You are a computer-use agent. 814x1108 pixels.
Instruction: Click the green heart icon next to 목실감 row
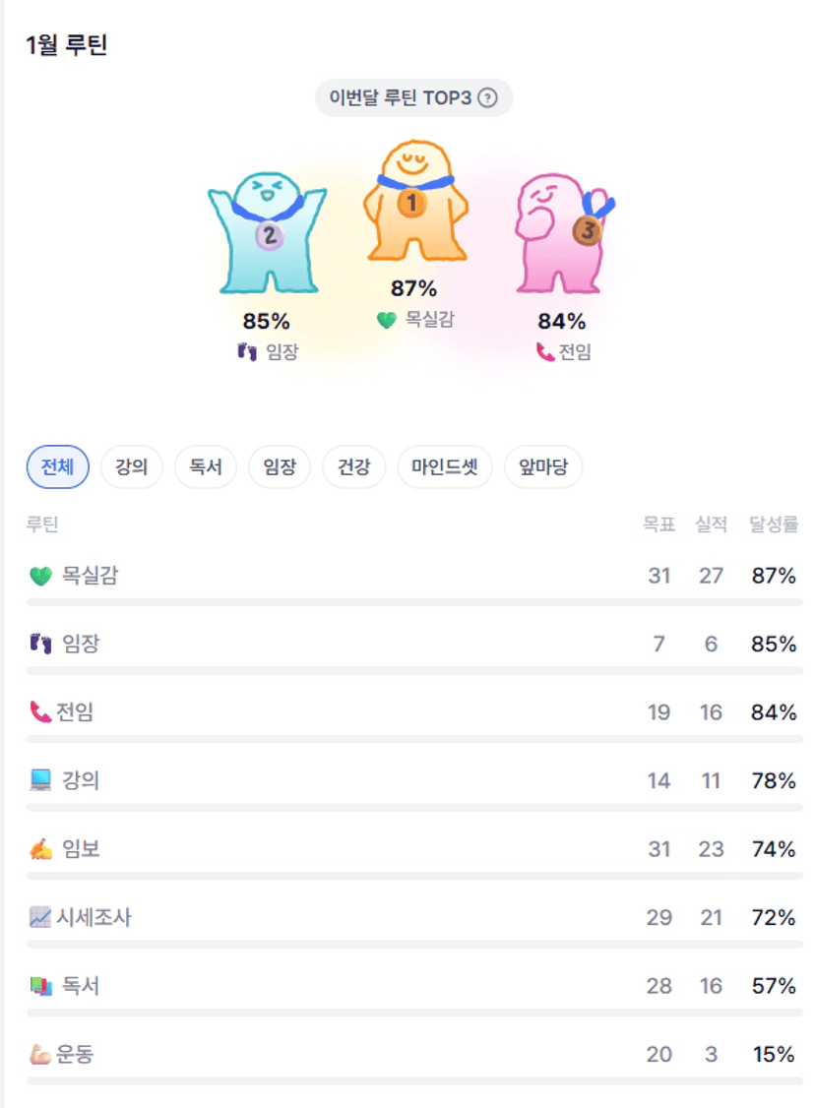point(39,576)
